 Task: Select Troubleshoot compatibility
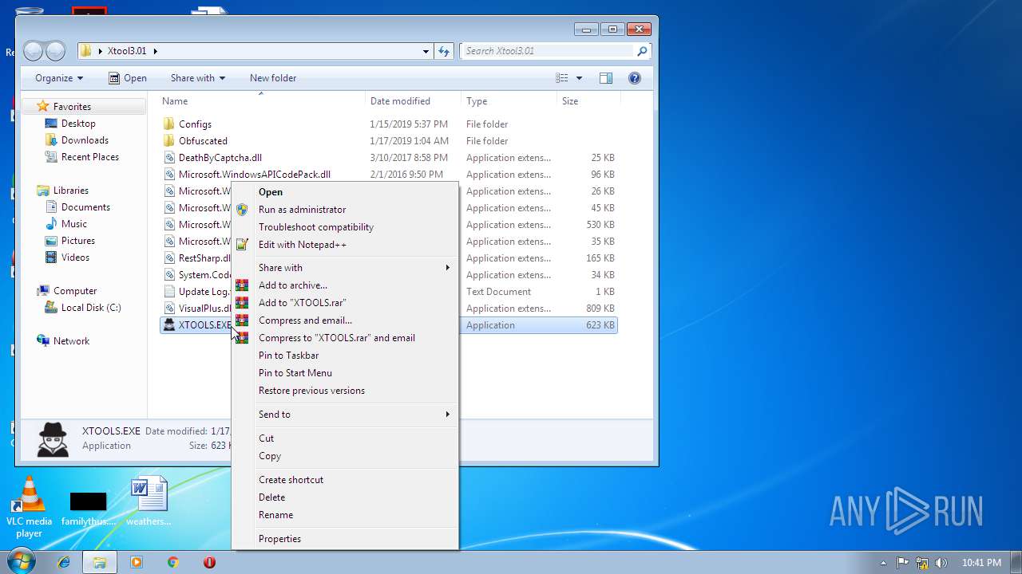pos(346,227)
